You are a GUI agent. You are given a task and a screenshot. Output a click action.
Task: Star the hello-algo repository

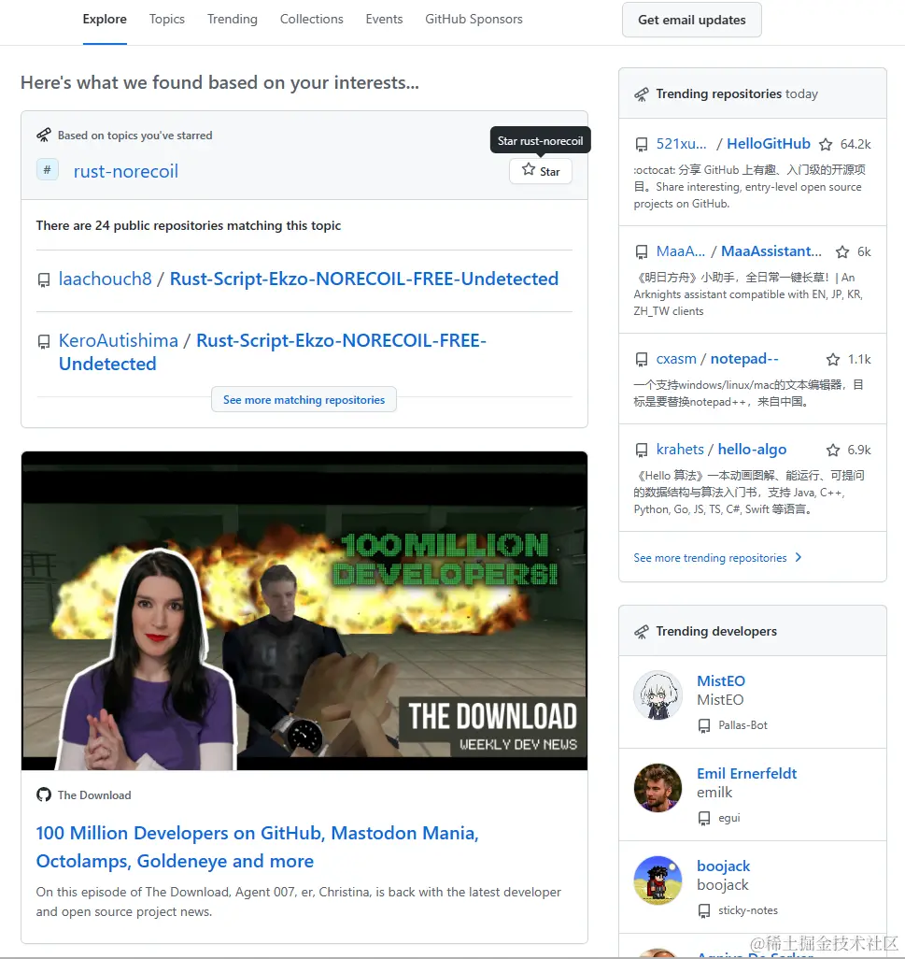833,451
